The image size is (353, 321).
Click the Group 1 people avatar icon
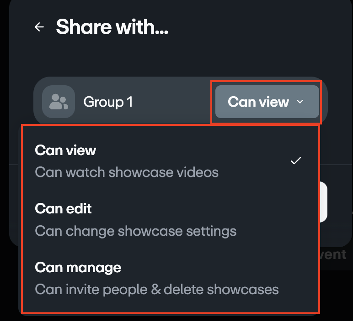(x=59, y=102)
